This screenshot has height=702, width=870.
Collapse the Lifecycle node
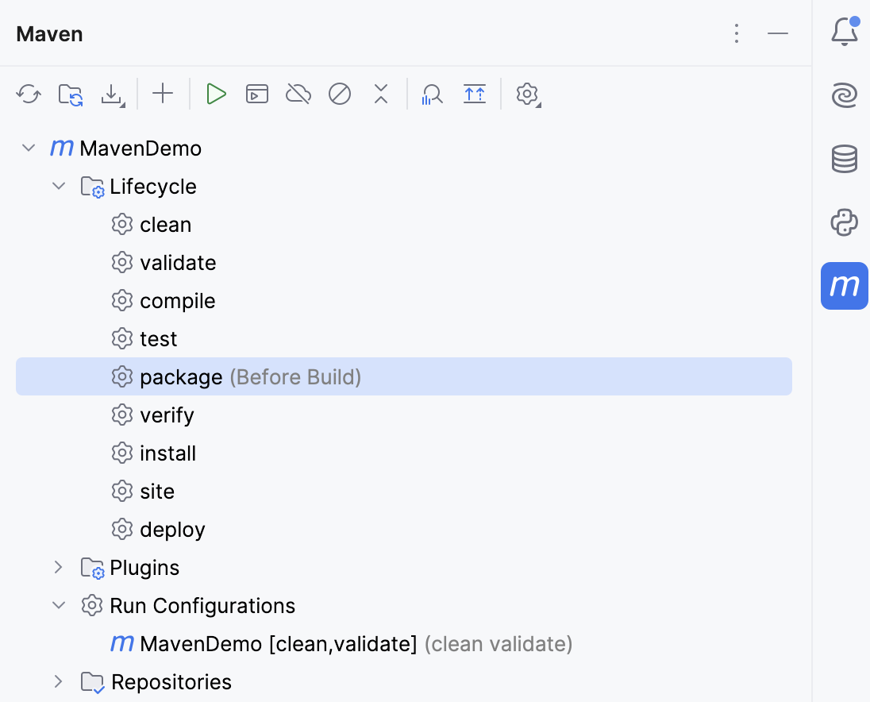pyautogui.click(x=58, y=186)
